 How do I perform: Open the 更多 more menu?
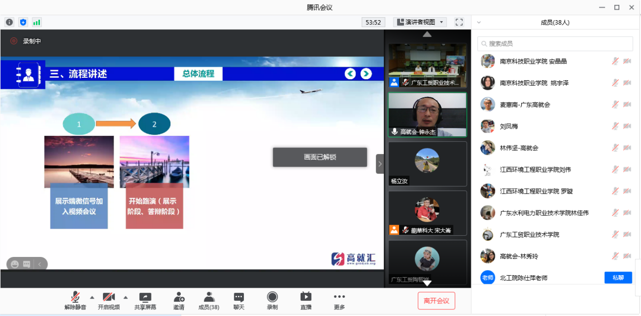click(x=339, y=301)
